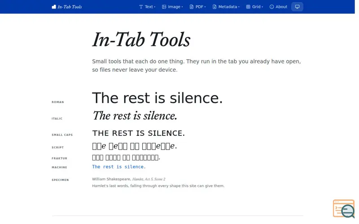This screenshot has width=359, height=224.
Task: Click the About info circle icon
Action: pyautogui.click(x=271, y=7)
